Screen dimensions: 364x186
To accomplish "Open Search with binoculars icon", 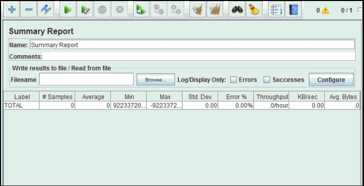I will pos(237,10).
